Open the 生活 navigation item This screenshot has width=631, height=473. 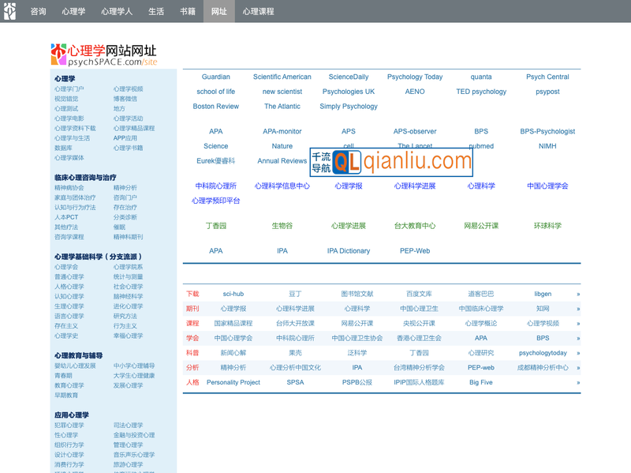[156, 12]
